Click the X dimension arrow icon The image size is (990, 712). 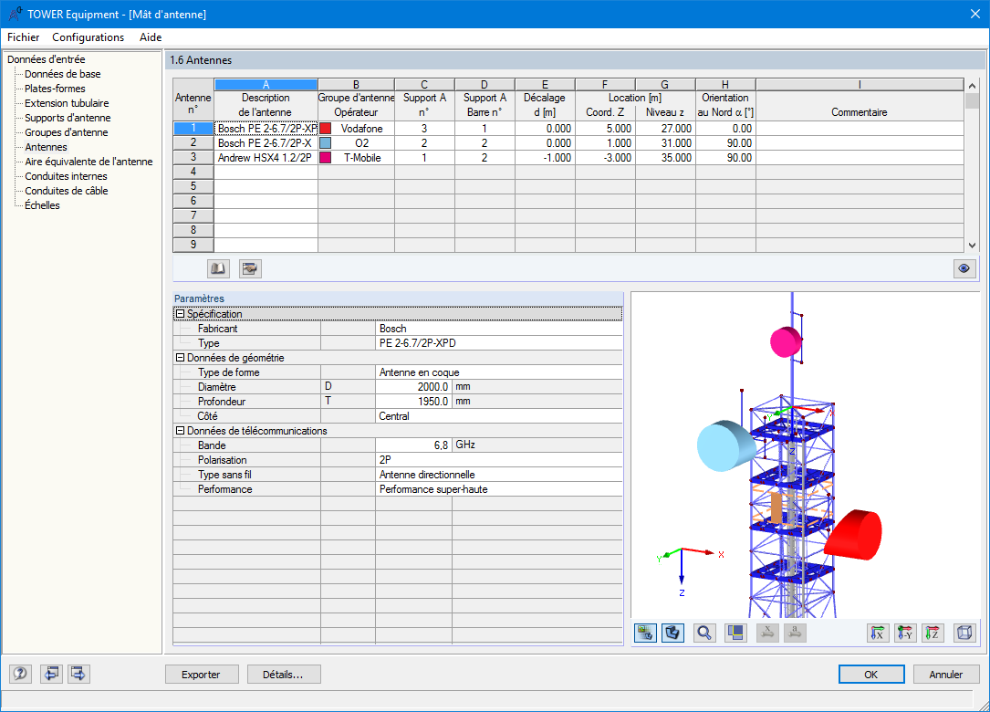coord(767,633)
